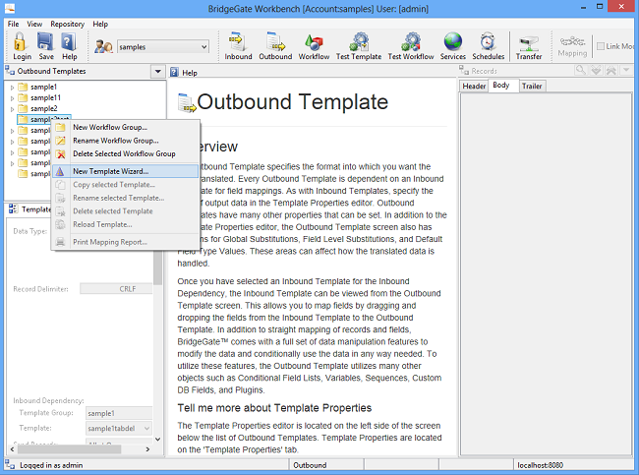
Task: Choose Copy selected Template... menu entry
Action: [x=126, y=185]
